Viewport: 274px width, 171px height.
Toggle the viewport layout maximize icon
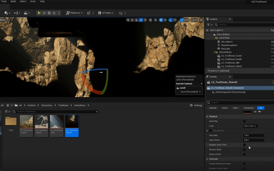tap(201, 20)
